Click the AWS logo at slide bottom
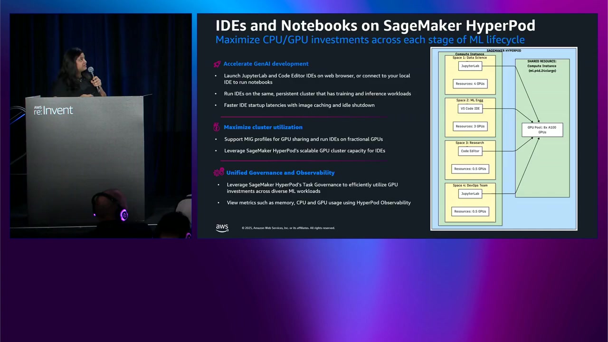Viewport: 608px width, 342px height. tap(222, 228)
